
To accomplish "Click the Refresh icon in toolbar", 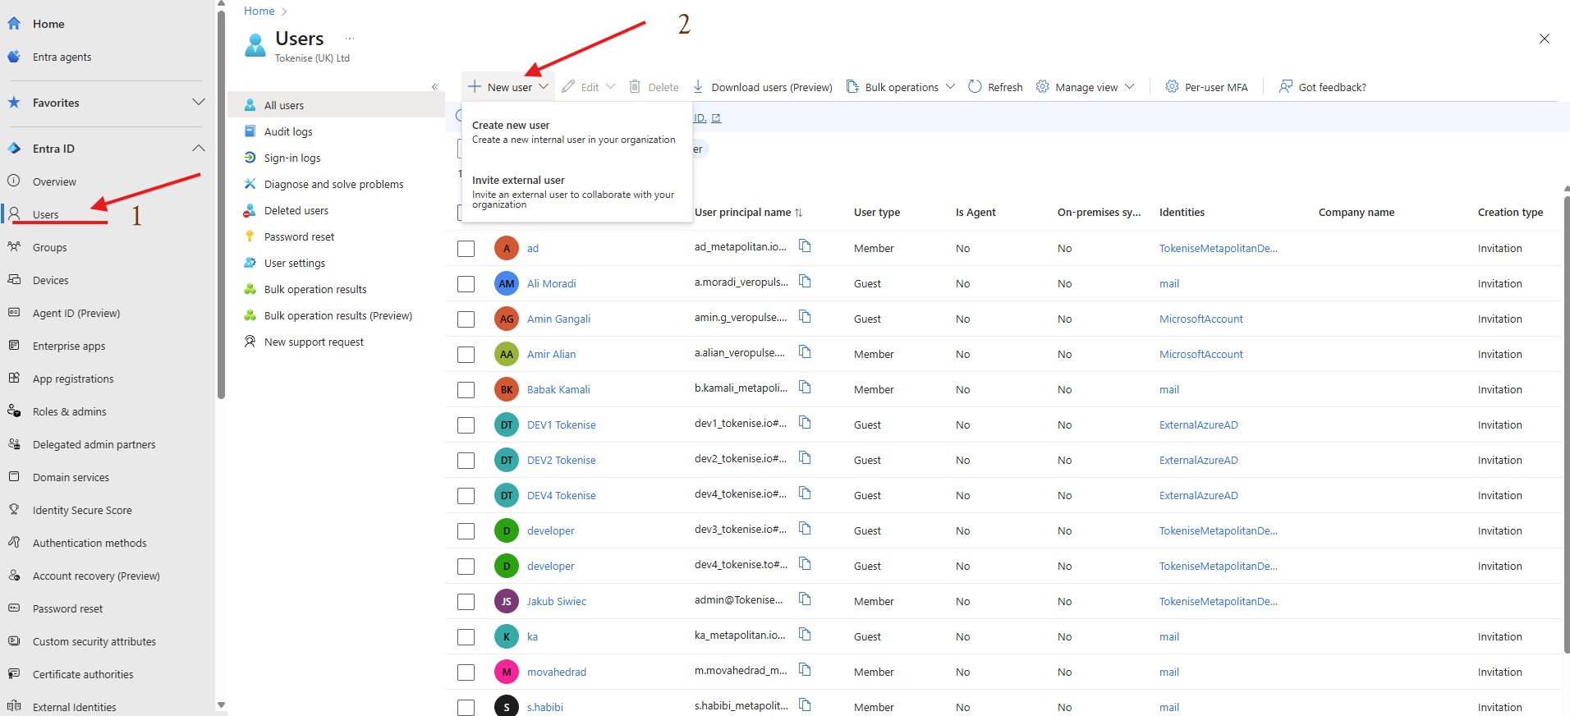I will click(x=975, y=87).
